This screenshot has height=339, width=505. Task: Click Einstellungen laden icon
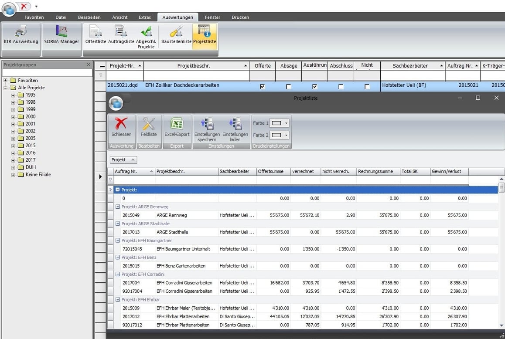point(235,123)
